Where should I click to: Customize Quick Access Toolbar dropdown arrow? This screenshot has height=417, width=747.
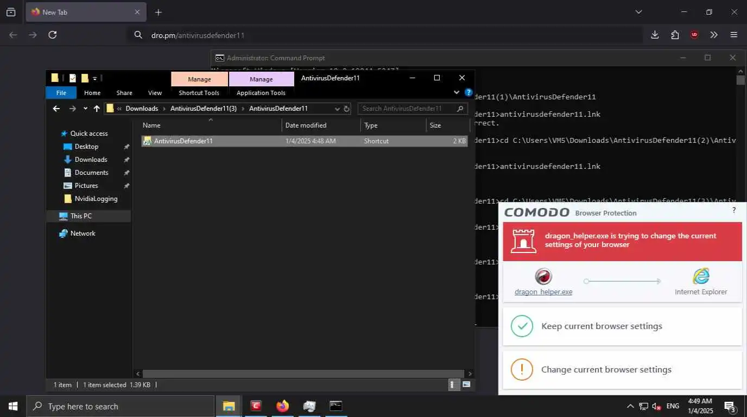[x=94, y=78]
